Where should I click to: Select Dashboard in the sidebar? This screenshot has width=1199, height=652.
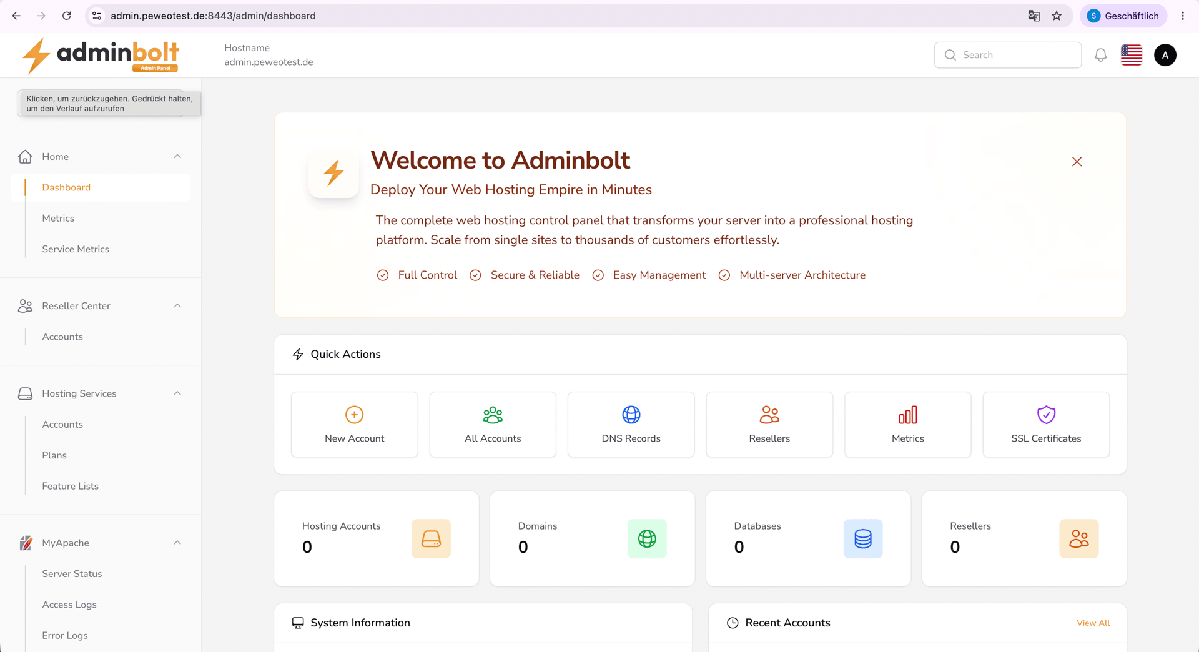[100, 187]
